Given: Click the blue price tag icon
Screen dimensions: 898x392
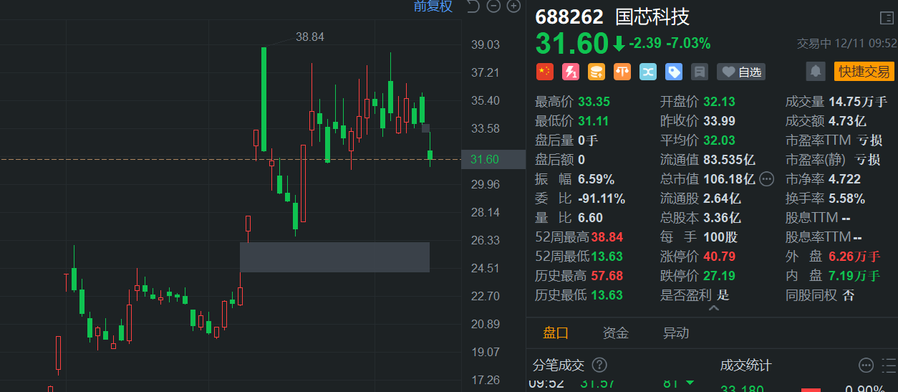Looking at the screenshot, I should pos(674,72).
